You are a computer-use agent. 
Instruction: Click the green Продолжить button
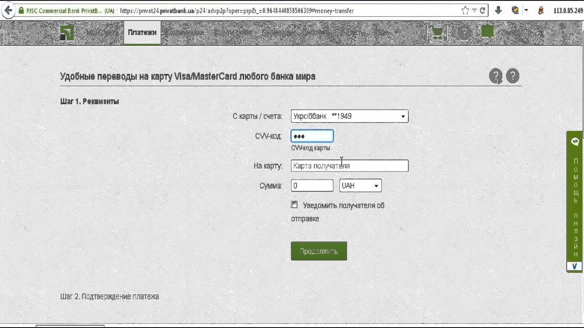click(319, 251)
